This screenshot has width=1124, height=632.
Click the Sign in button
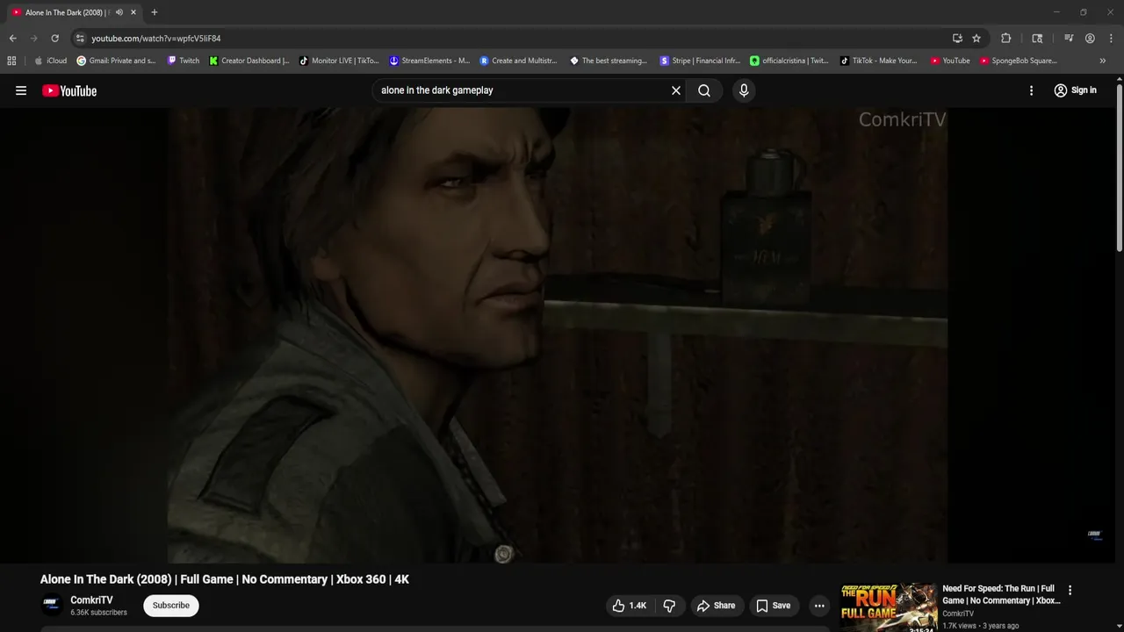pos(1075,90)
